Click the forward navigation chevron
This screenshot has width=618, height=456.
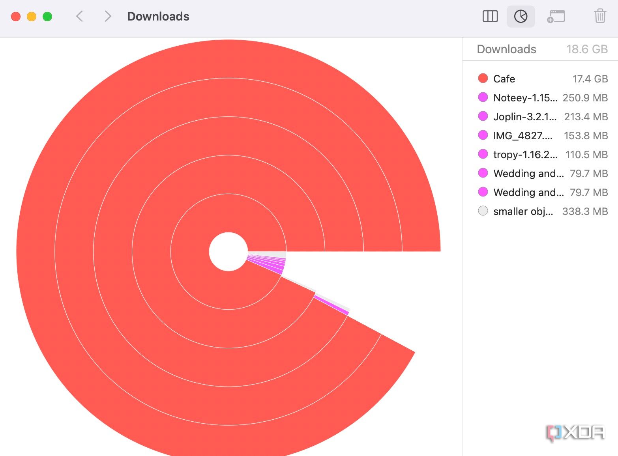(x=107, y=16)
